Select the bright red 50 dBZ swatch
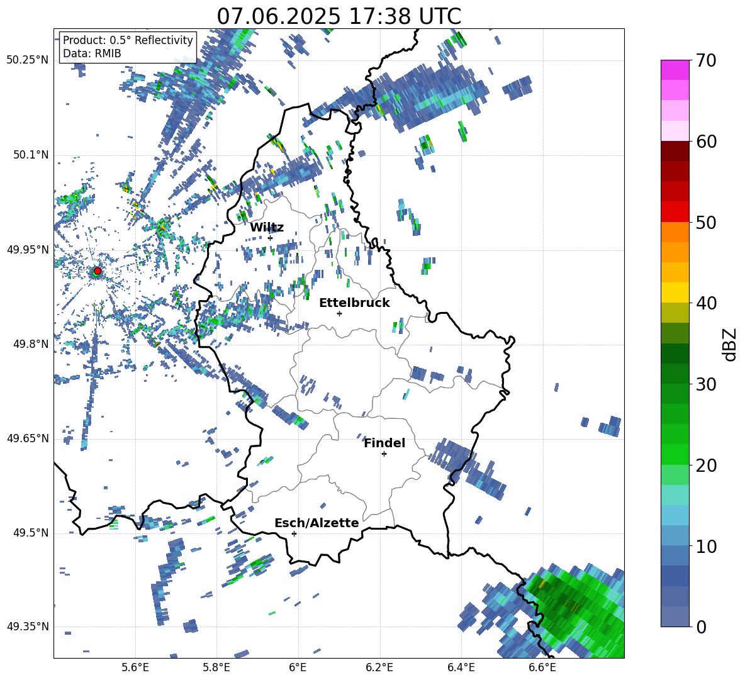The image size is (745, 680). (675, 212)
